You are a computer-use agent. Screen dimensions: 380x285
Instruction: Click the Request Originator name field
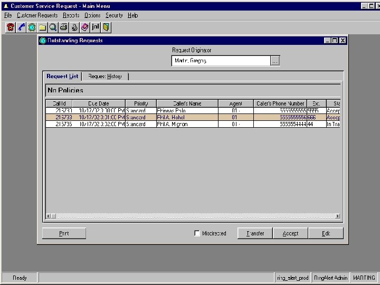[x=221, y=61]
